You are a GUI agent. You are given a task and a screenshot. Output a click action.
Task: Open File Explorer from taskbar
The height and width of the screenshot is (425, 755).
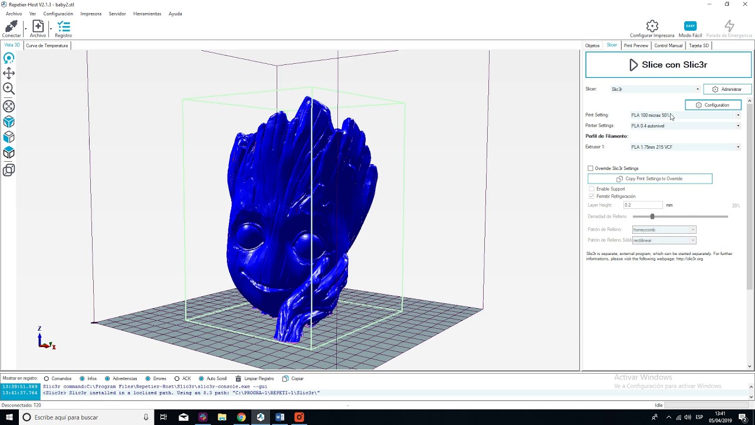click(222, 417)
